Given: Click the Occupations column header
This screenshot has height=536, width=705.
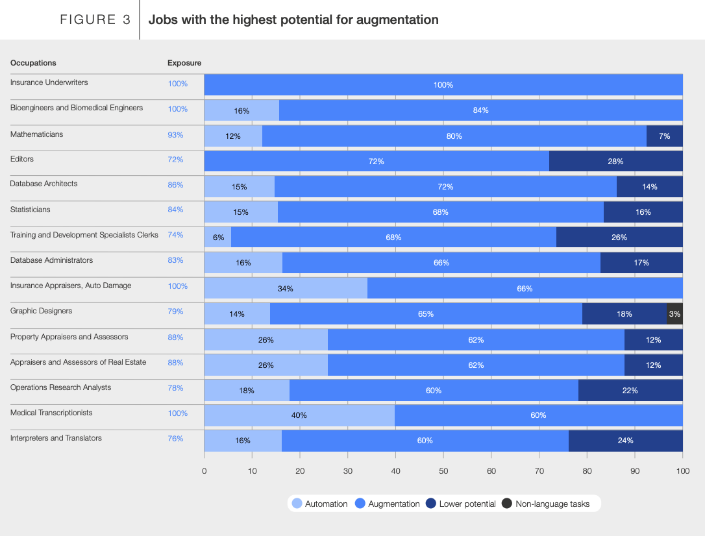Looking at the screenshot, I should [x=33, y=63].
